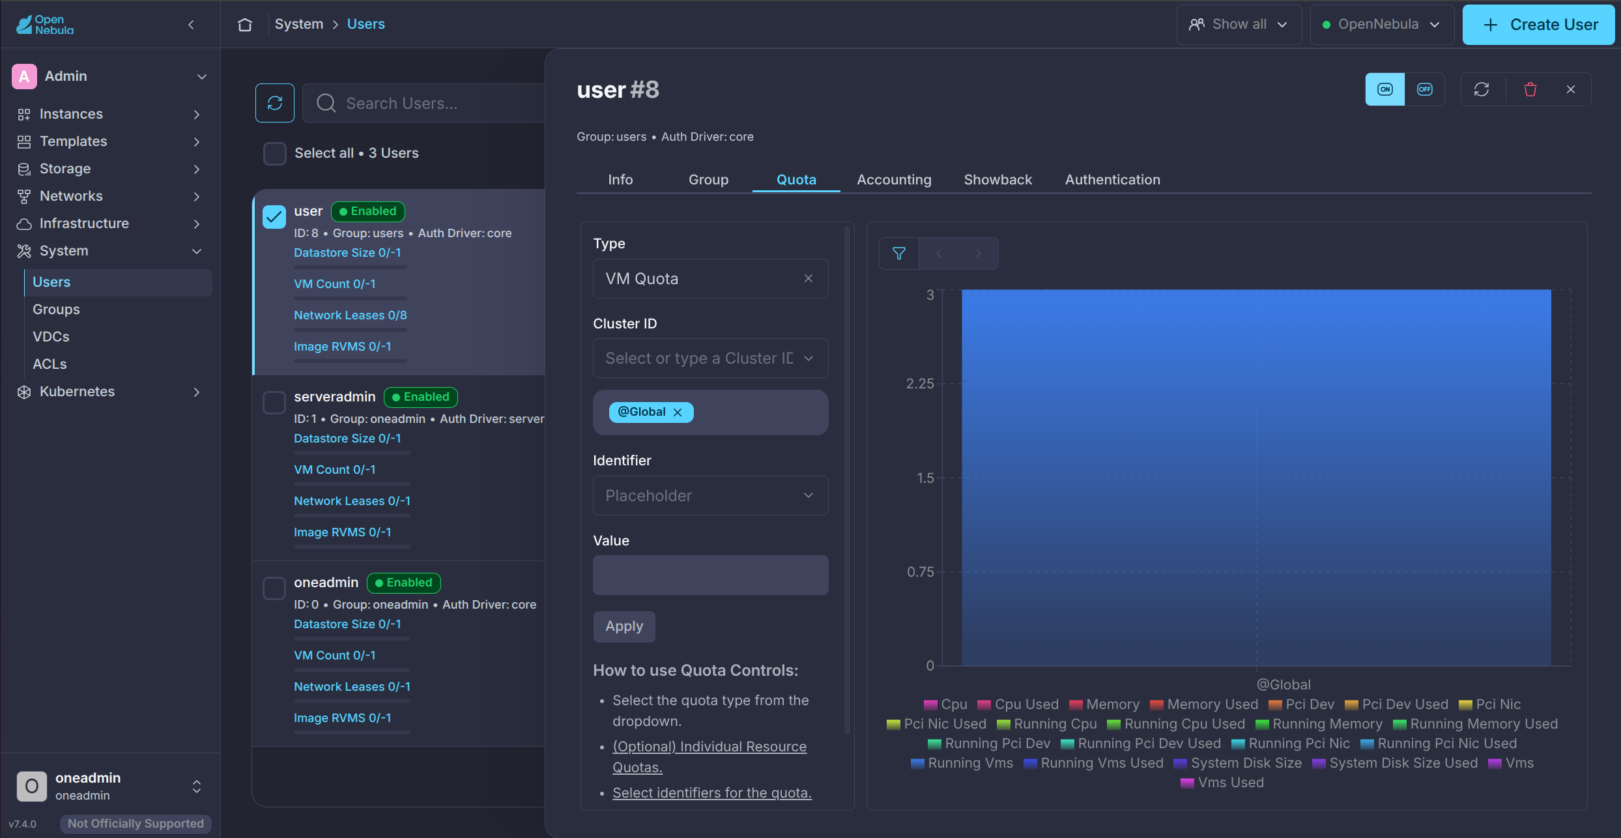Open the Show all dropdown

(1239, 25)
